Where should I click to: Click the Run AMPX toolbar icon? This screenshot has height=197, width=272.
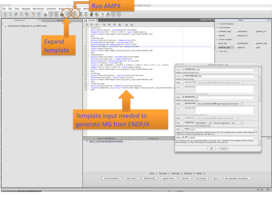(x=74, y=14)
